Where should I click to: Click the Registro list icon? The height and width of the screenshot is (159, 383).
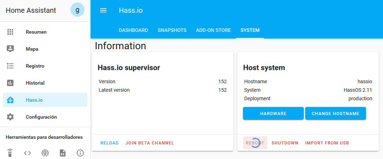10,66
